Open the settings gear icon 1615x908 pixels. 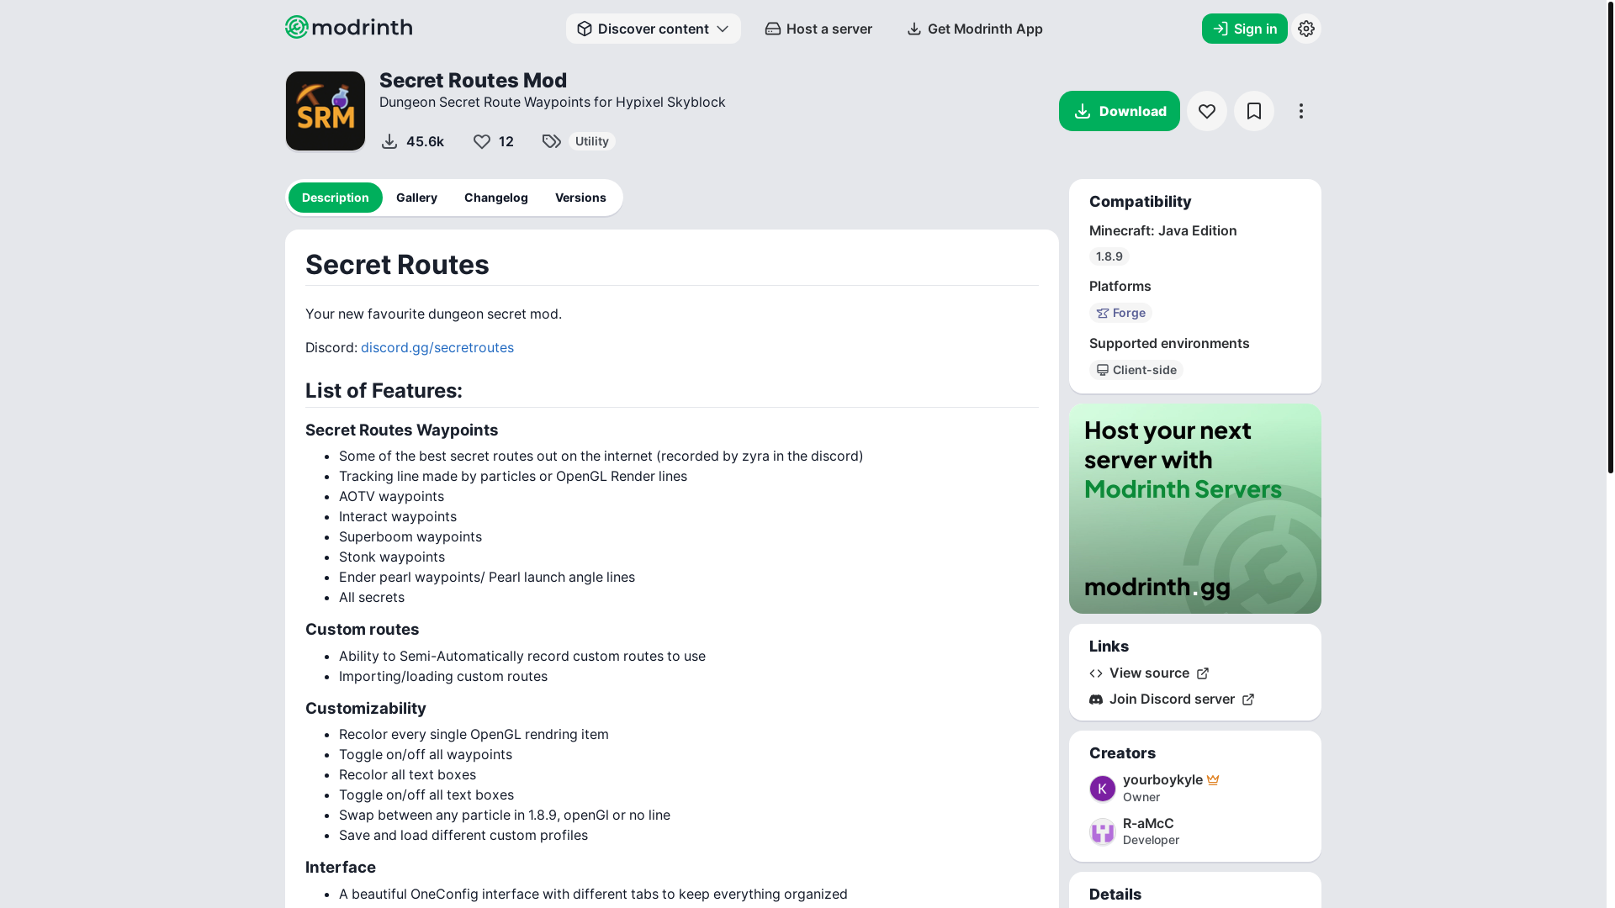(x=1305, y=29)
